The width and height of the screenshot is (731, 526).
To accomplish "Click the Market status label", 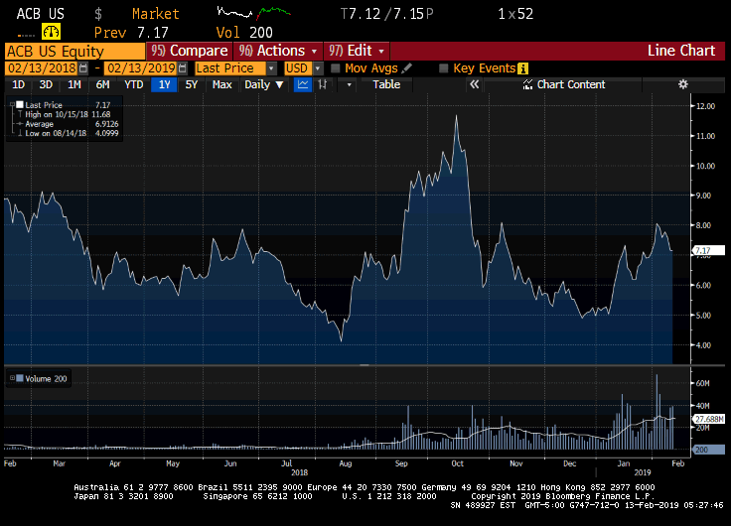I will [x=155, y=14].
